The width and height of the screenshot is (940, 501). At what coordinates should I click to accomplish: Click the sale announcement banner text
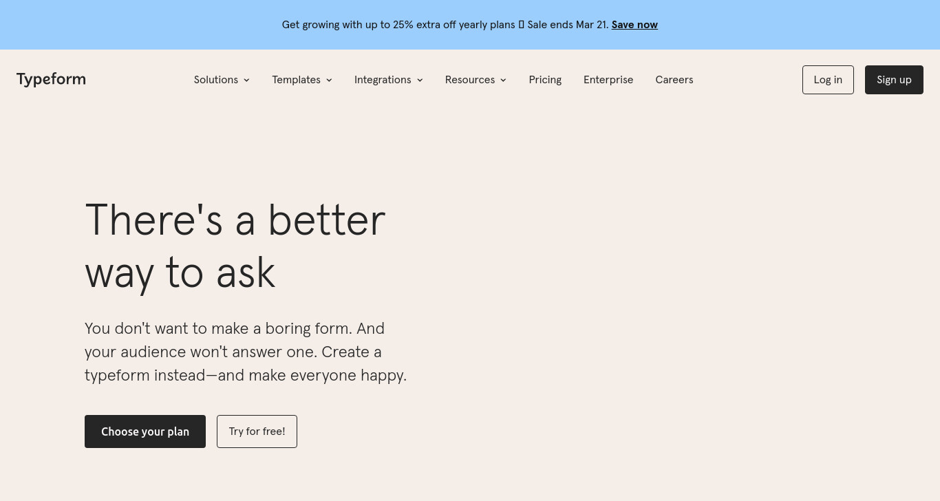pos(445,25)
